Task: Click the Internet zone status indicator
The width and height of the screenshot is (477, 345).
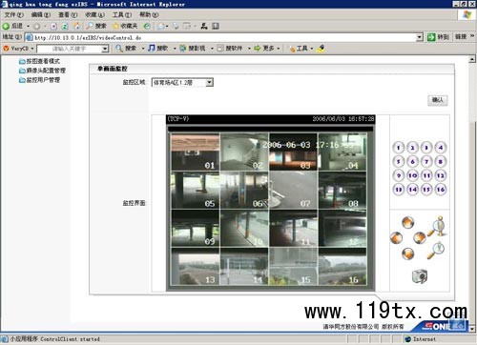Action: tap(420, 339)
